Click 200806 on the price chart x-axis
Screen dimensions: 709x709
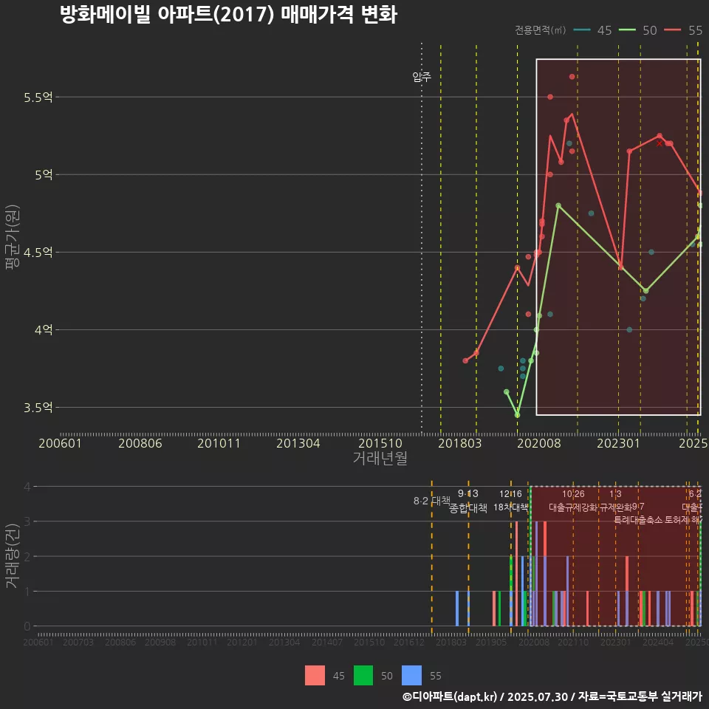140,443
